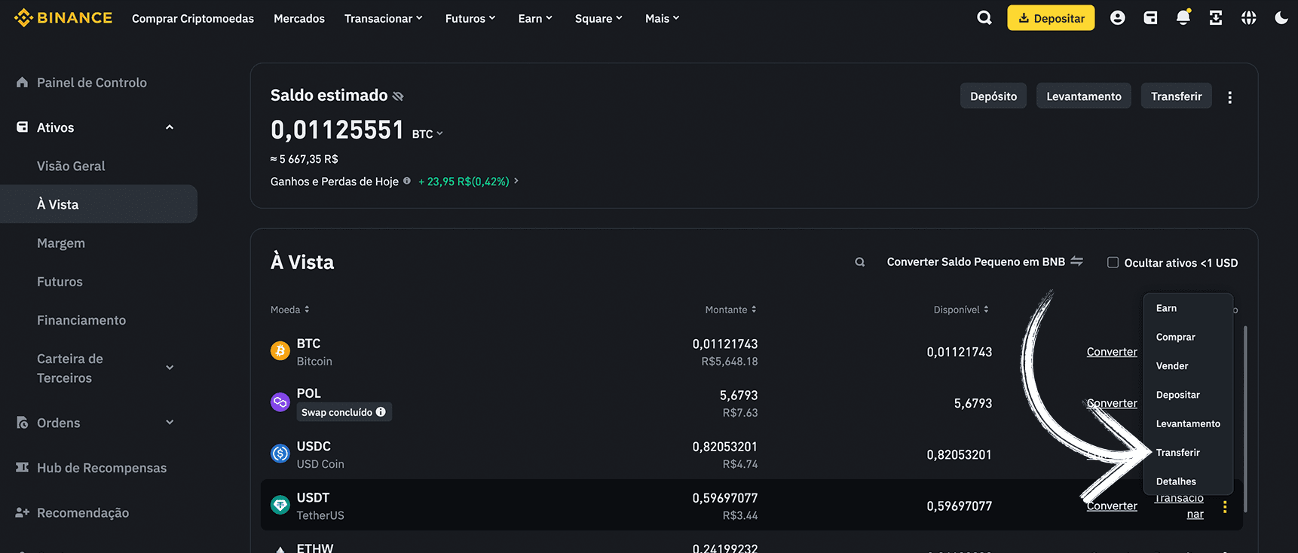Screen dimensions: 1298x553
Task: Open the language globe icon
Action: 1249,18
